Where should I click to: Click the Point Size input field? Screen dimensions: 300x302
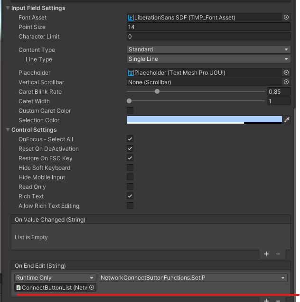208,27
